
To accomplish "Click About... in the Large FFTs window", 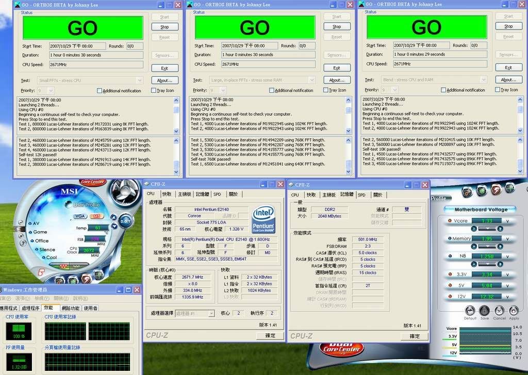I will [x=337, y=80].
